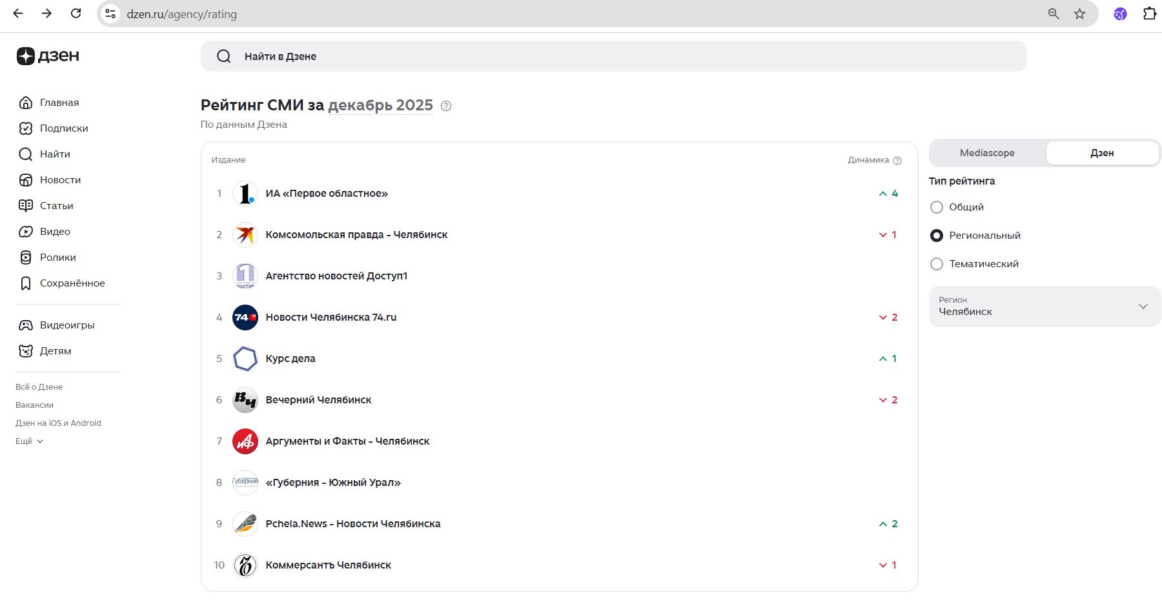The height and width of the screenshot is (615, 1162).
Task: Open the help icon beside the rating title
Action: [445, 106]
